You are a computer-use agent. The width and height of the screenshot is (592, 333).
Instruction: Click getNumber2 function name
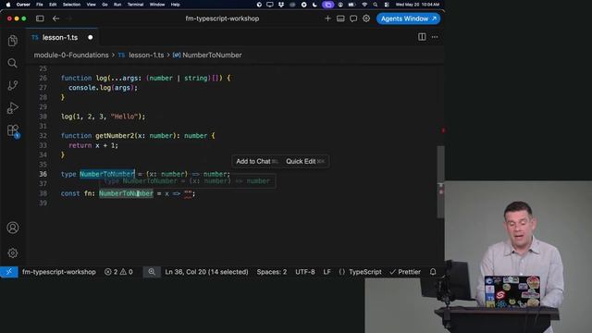(115, 136)
